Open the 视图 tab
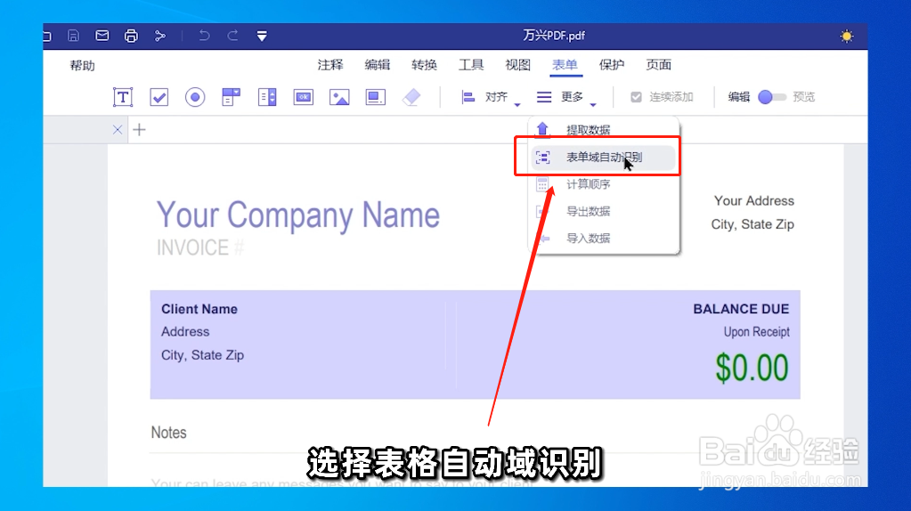 (517, 65)
